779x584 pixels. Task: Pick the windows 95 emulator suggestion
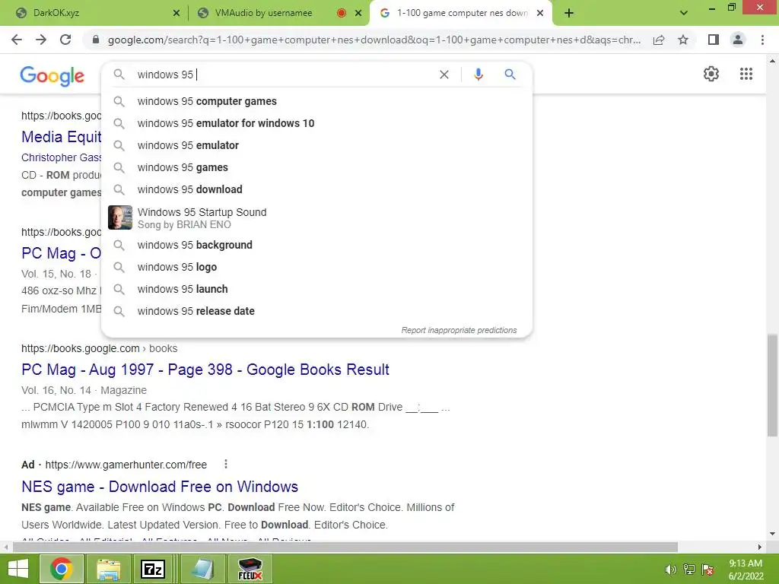click(x=316, y=145)
